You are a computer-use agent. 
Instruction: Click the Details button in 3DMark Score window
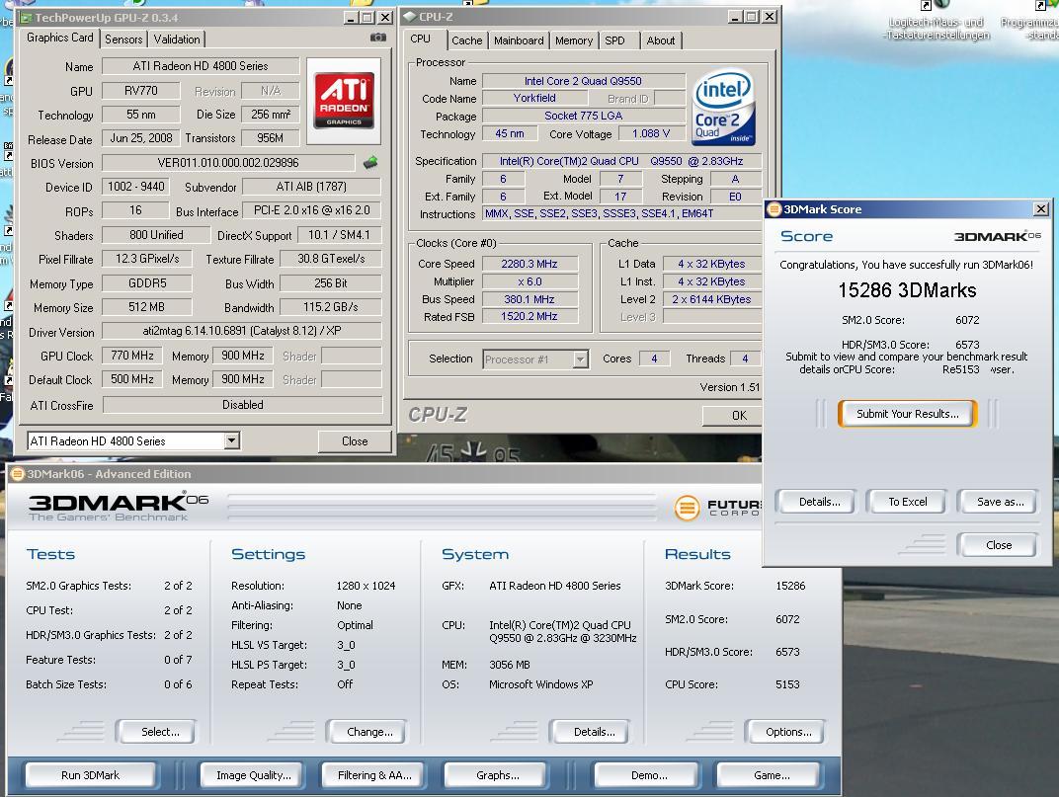tap(819, 502)
